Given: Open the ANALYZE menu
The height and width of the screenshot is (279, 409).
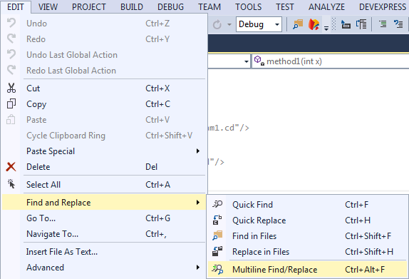Looking at the screenshot, I should (326, 7).
